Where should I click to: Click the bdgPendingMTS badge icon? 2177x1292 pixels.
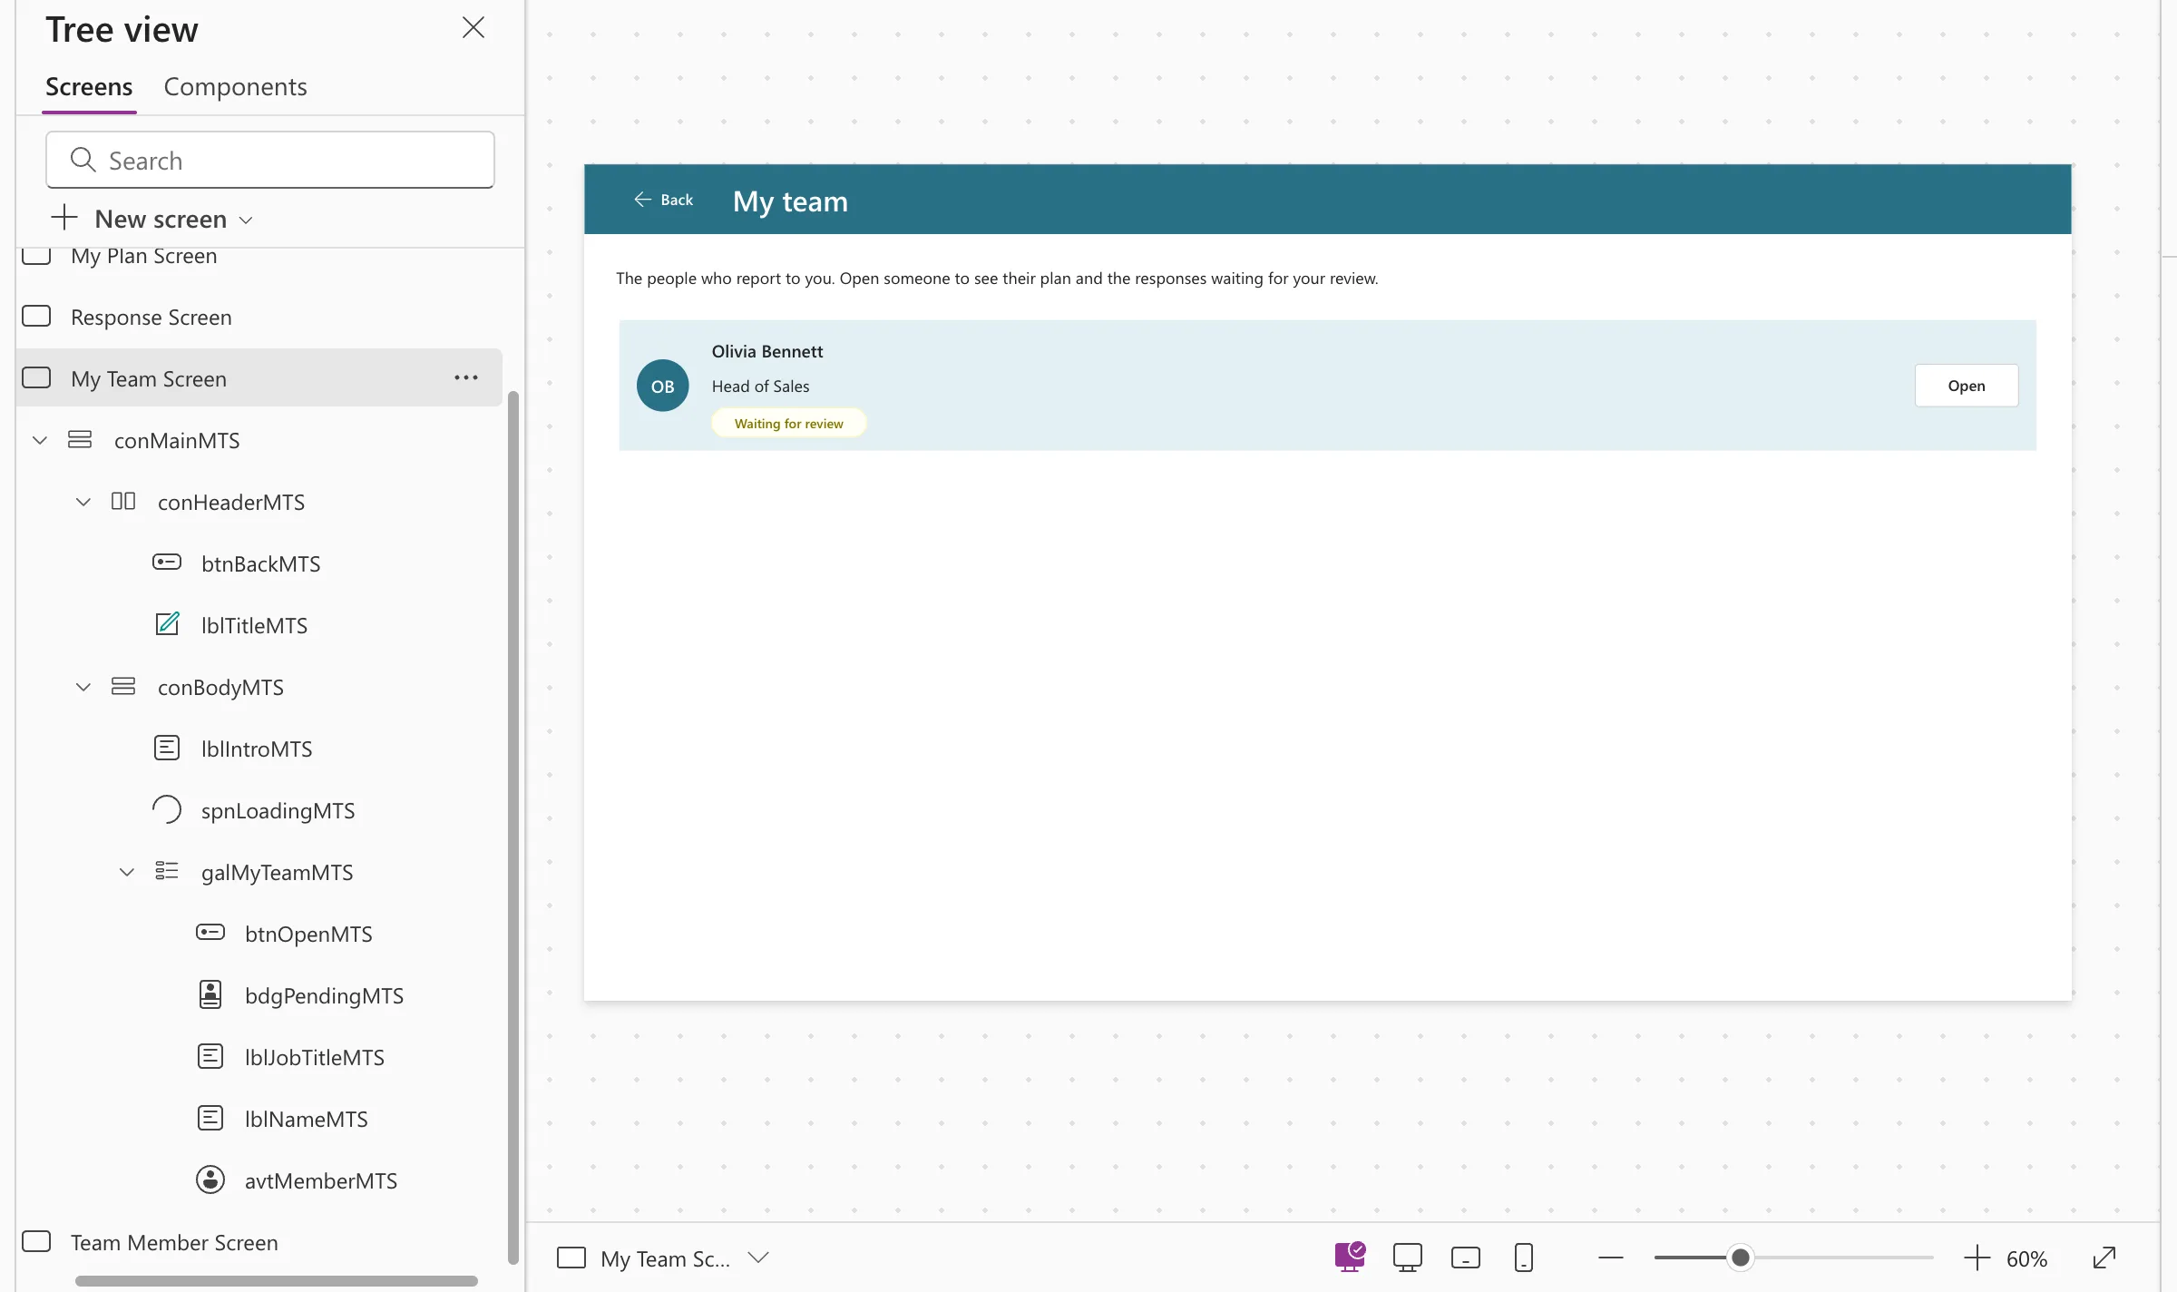pos(210,994)
